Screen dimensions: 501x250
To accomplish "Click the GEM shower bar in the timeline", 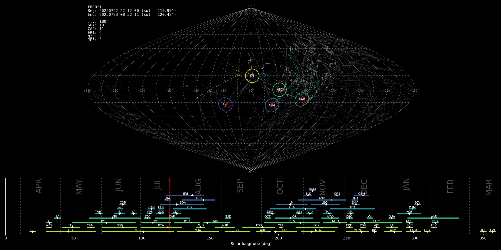I will 362,195.
